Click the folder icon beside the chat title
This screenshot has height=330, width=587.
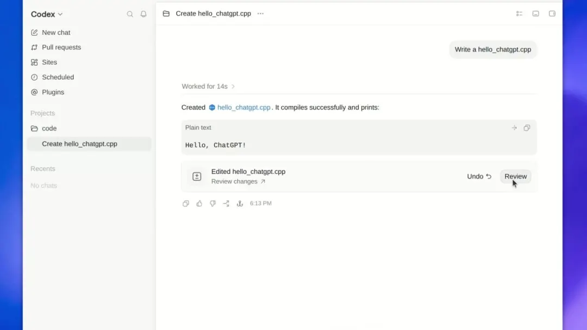tap(166, 14)
